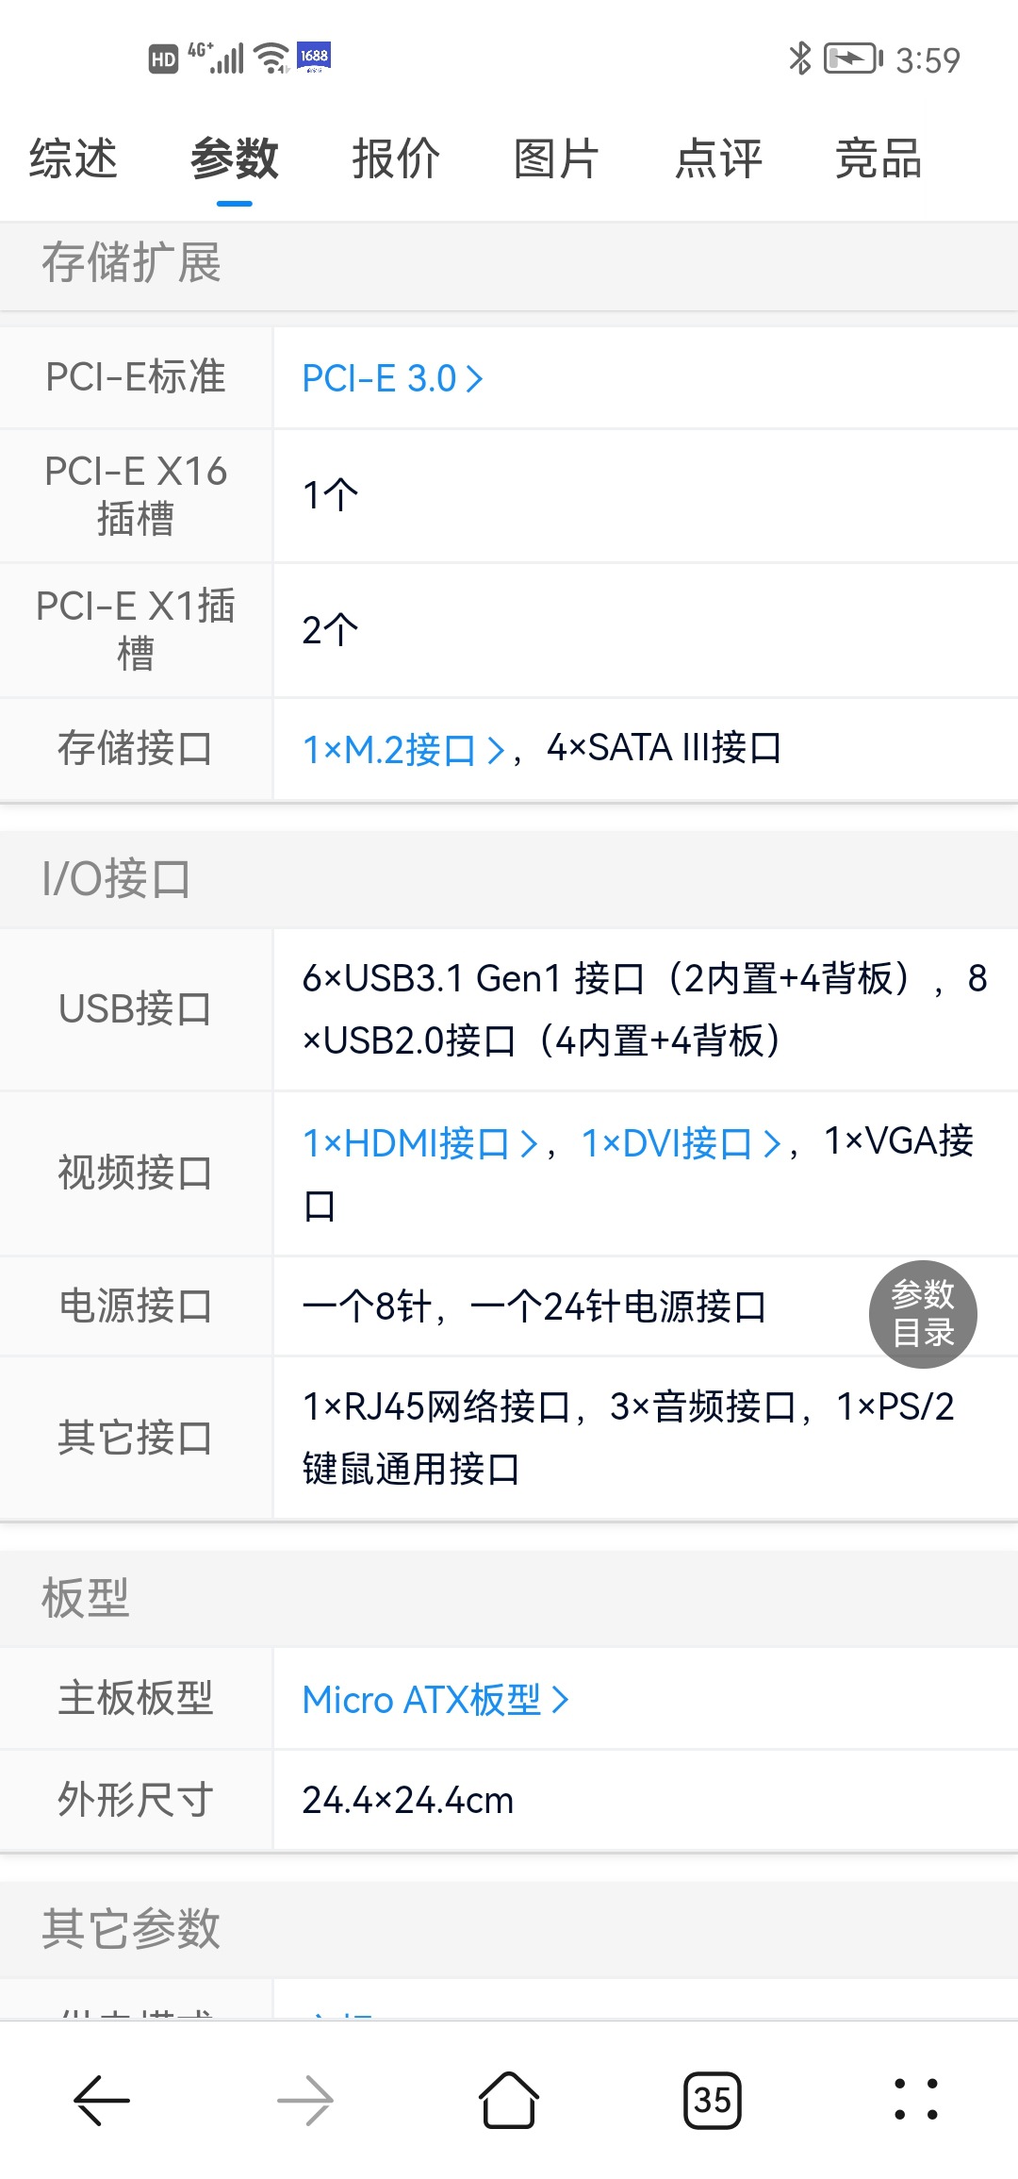Tap the battery status icon
The width and height of the screenshot is (1018, 2179).
[853, 58]
